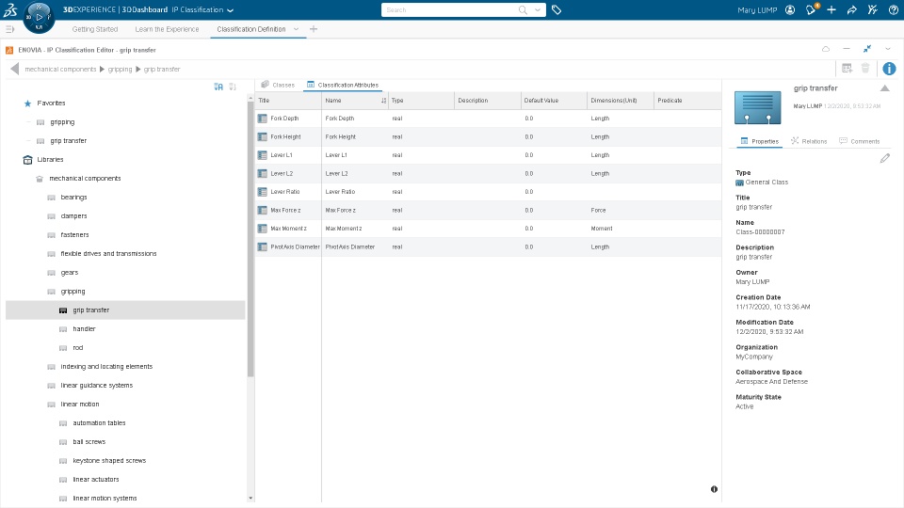Open the Comments tab
904x508 pixels.
click(859, 141)
